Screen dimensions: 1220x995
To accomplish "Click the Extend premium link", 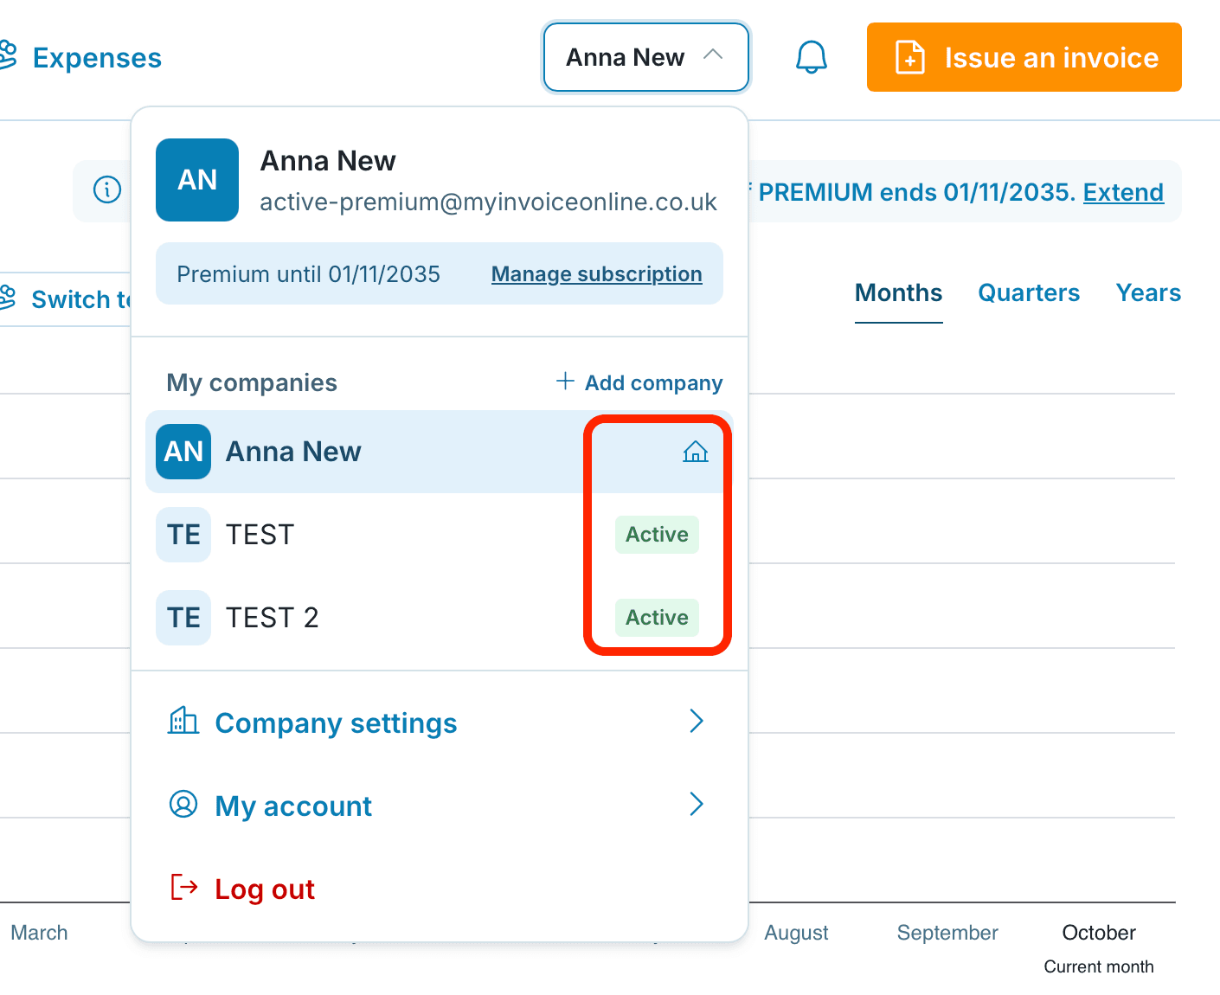I will point(1123,192).
